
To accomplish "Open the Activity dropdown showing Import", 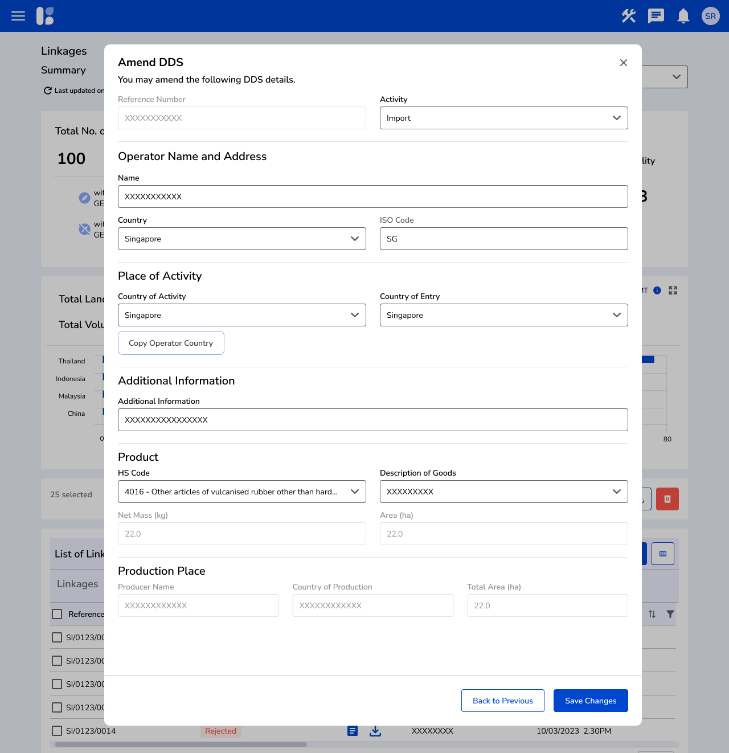I will click(x=503, y=118).
